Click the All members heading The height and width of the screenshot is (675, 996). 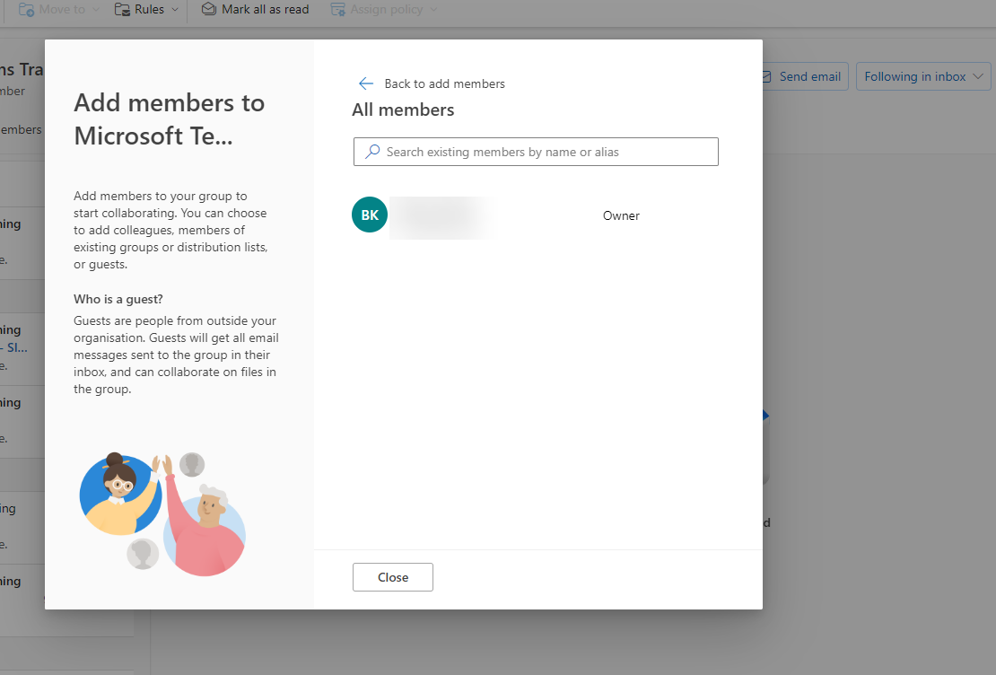click(x=404, y=110)
